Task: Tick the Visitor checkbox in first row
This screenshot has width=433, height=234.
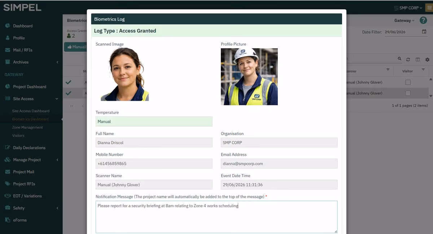Action: click(x=408, y=82)
